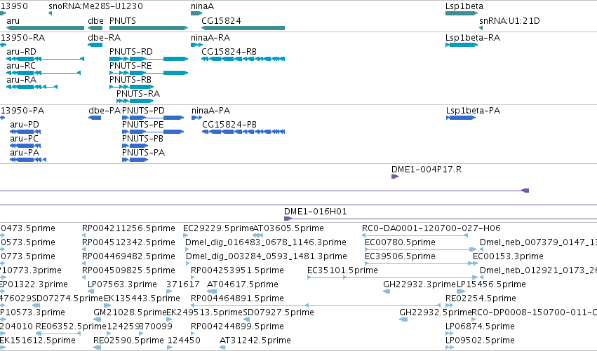Select the LP07563.3prime EST label
Viewport: 597px width, 351px height.
122,285
